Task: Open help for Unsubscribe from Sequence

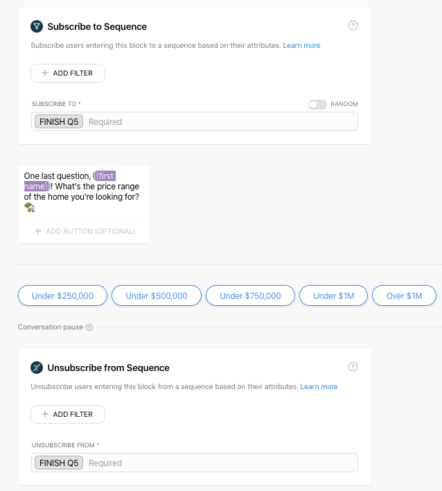Action: pyautogui.click(x=353, y=366)
